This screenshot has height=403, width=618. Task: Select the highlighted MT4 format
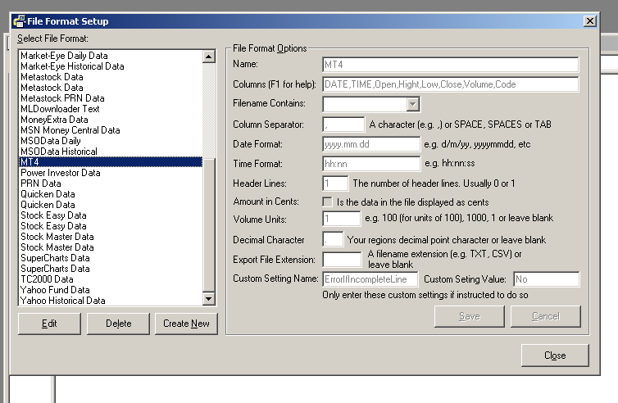pyautogui.click(x=111, y=162)
